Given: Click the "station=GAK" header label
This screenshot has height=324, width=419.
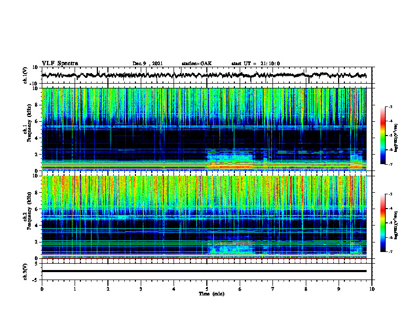Looking at the screenshot, I should coord(197,64).
